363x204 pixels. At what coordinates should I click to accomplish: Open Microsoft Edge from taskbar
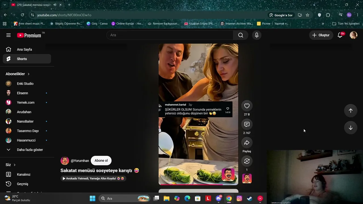tap(187, 198)
